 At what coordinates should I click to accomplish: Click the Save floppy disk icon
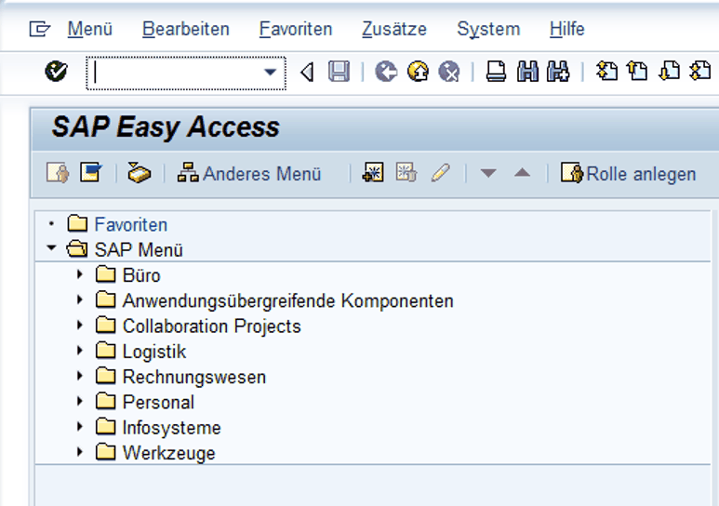pos(339,72)
